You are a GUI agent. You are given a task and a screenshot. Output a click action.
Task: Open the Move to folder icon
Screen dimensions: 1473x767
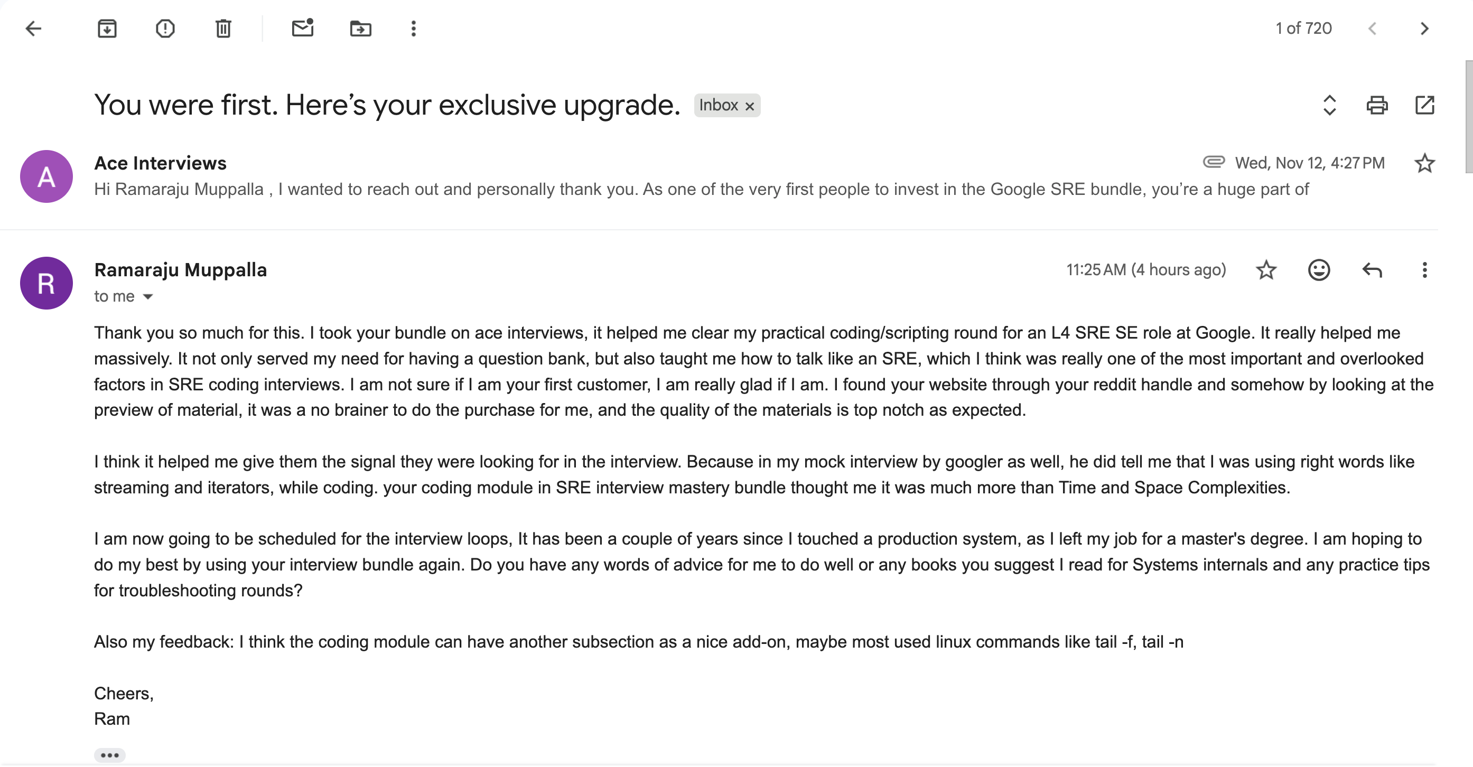(x=360, y=29)
